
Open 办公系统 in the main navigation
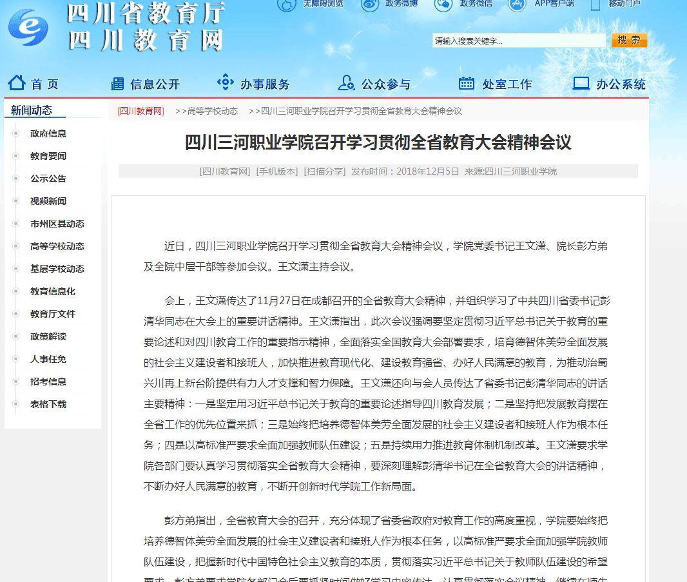(x=620, y=84)
